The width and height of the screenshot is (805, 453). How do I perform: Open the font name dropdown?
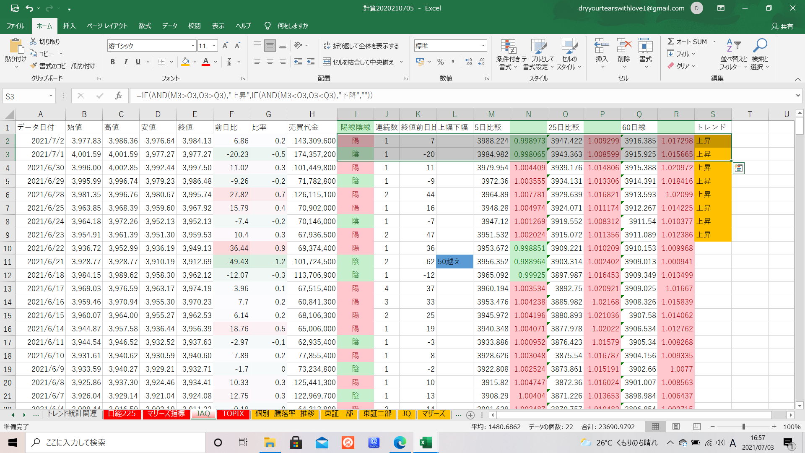click(x=193, y=46)
